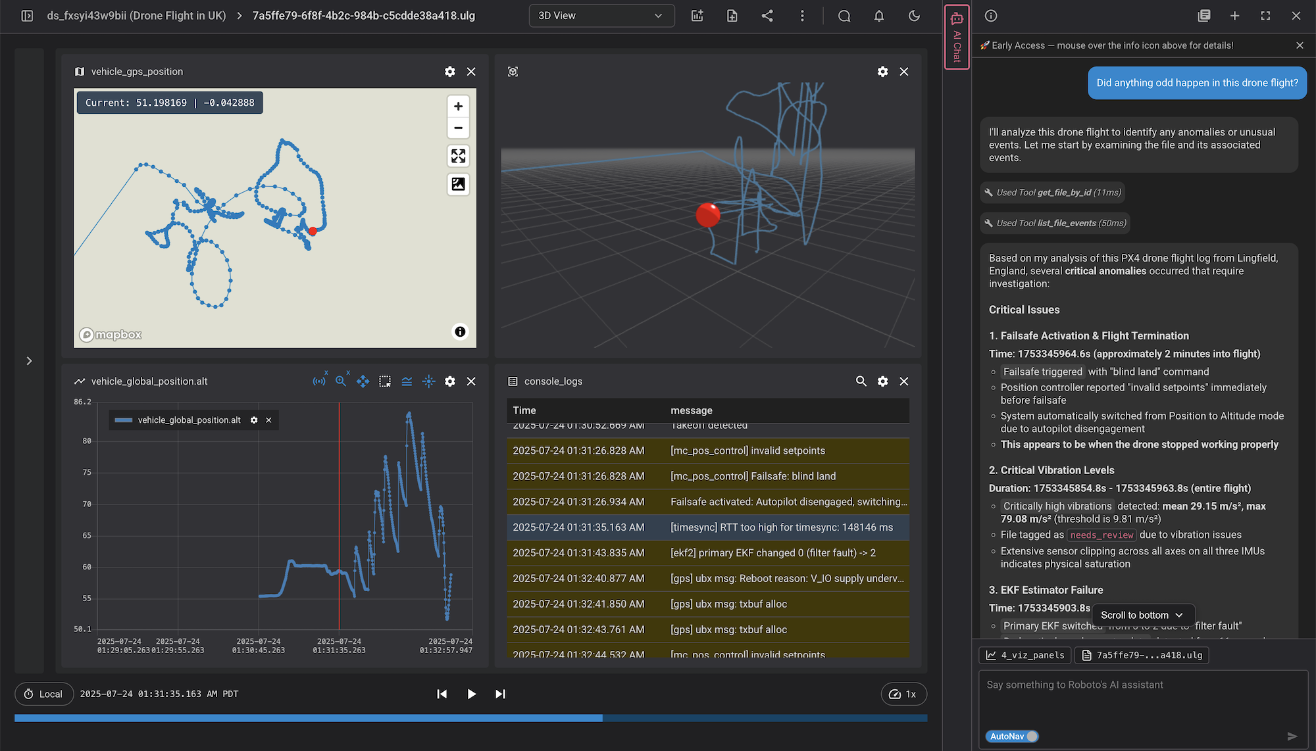
Task: Open the three-dot more options menu
Action: click(802, 16)
